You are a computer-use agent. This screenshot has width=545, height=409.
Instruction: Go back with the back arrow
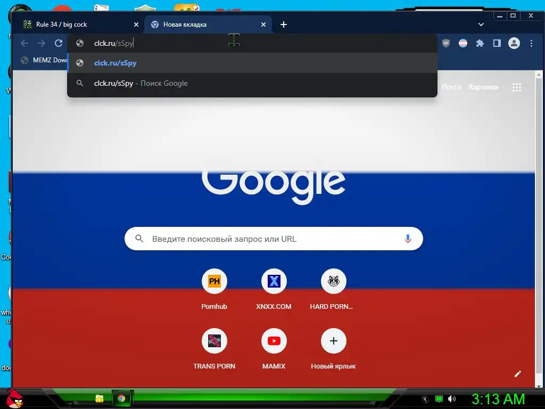[24, 43]
